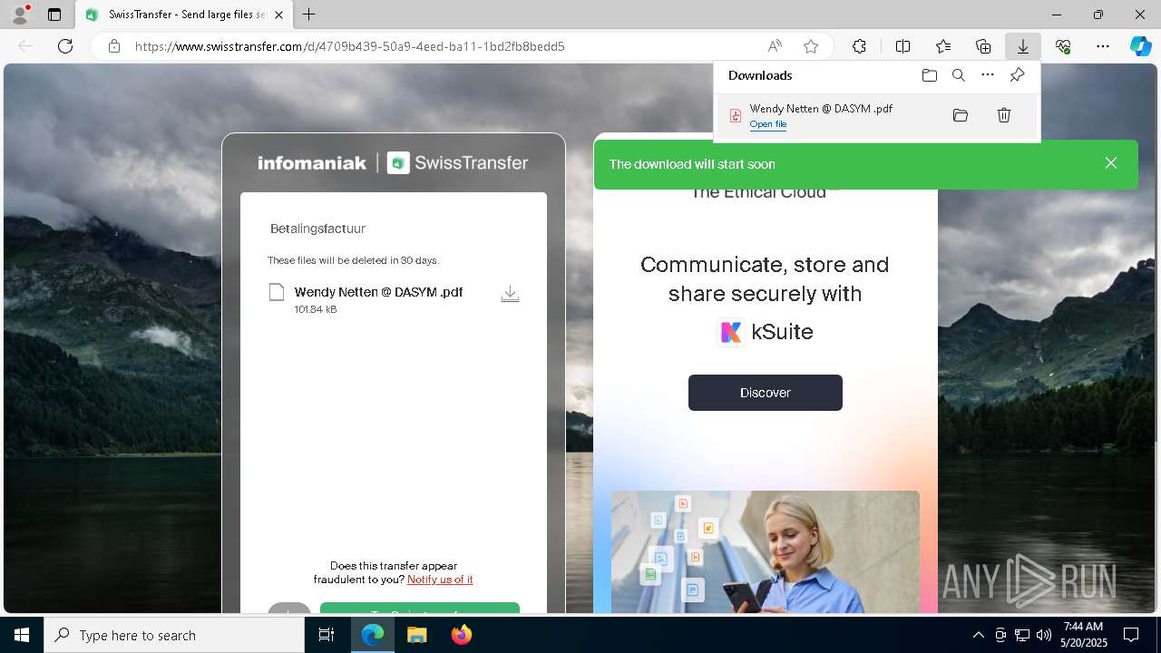1161x653 pixels.
Task: Open Edge Settings and more menu
Action: 1102,46
